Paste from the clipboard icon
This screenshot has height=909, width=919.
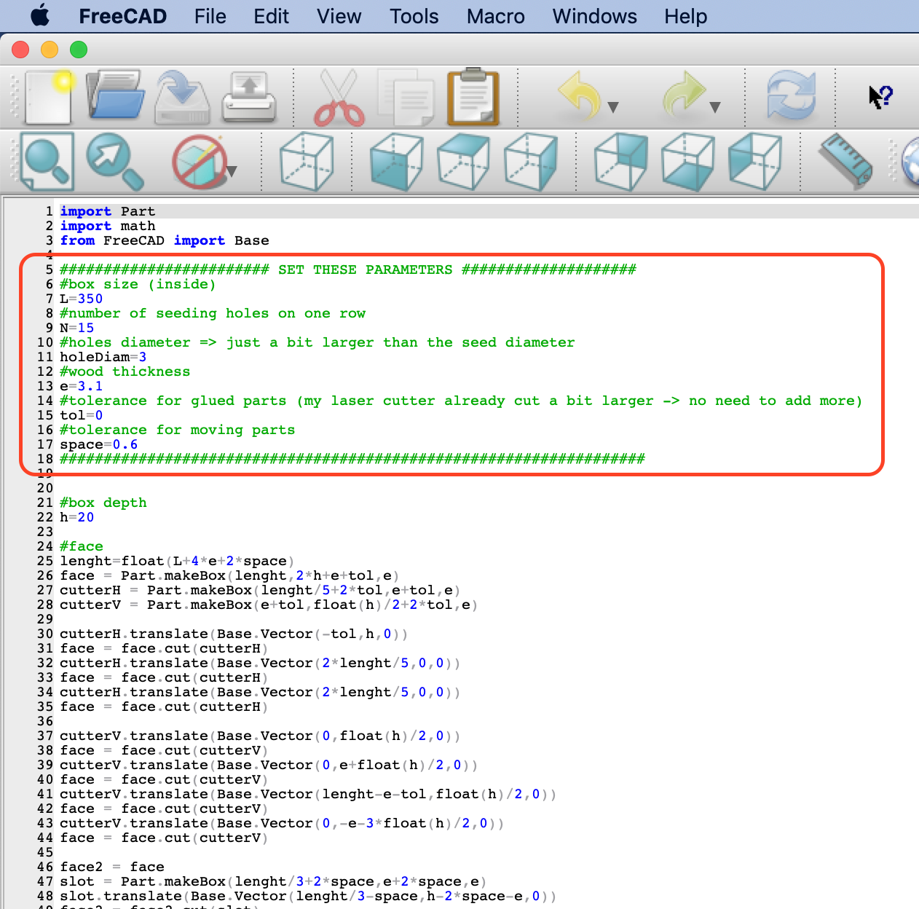473,97
